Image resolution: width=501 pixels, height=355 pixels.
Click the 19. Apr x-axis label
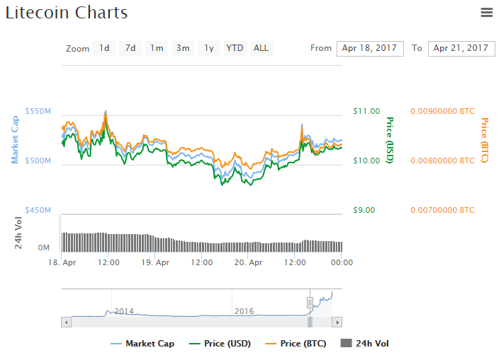155,262
